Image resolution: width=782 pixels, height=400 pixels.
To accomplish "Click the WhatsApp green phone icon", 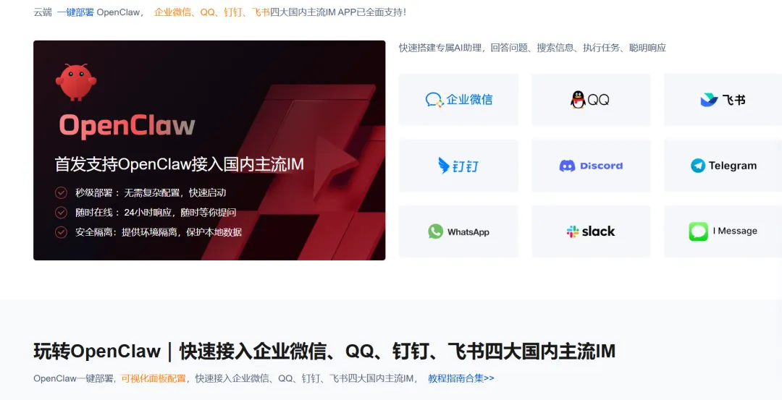I will click(435, 231).
